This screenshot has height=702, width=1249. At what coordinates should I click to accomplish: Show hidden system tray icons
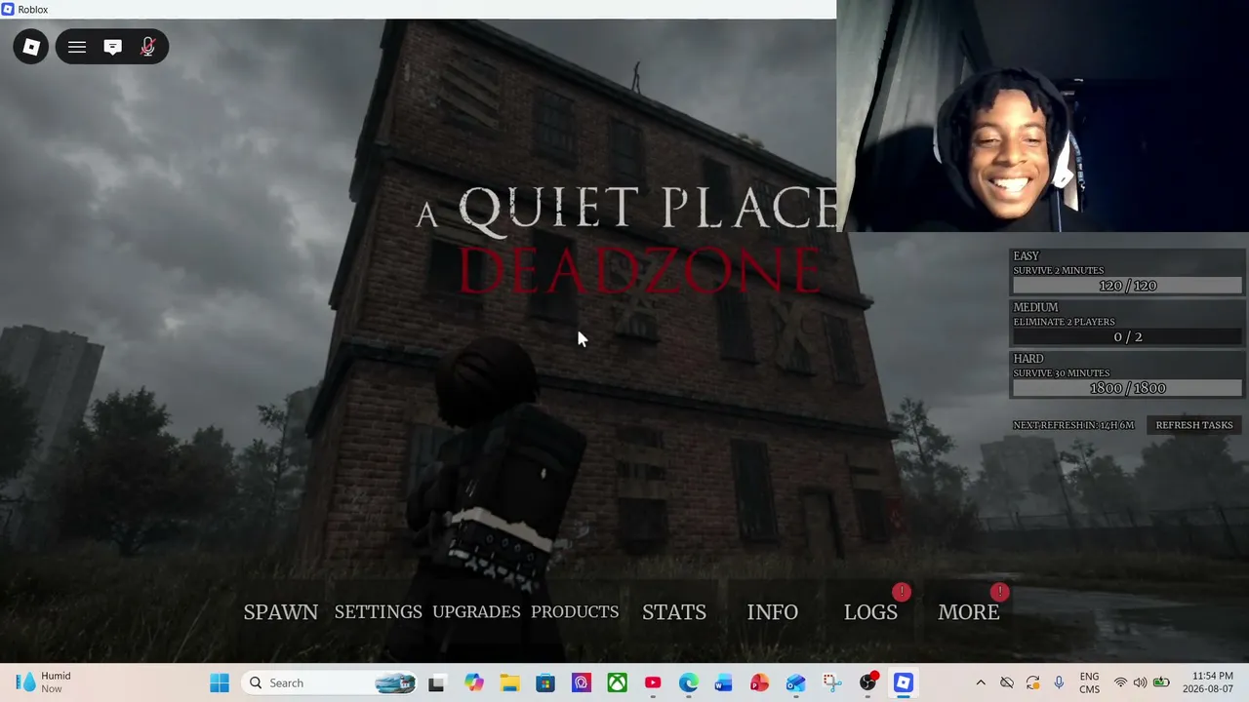coord(981,683)
